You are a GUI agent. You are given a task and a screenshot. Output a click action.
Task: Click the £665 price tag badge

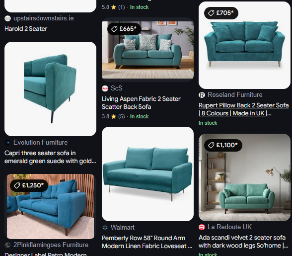click(x=124, y=29)
